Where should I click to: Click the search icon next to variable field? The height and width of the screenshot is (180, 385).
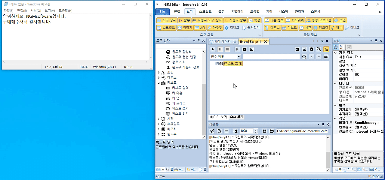pyautogui.click(x=304, y=57)
